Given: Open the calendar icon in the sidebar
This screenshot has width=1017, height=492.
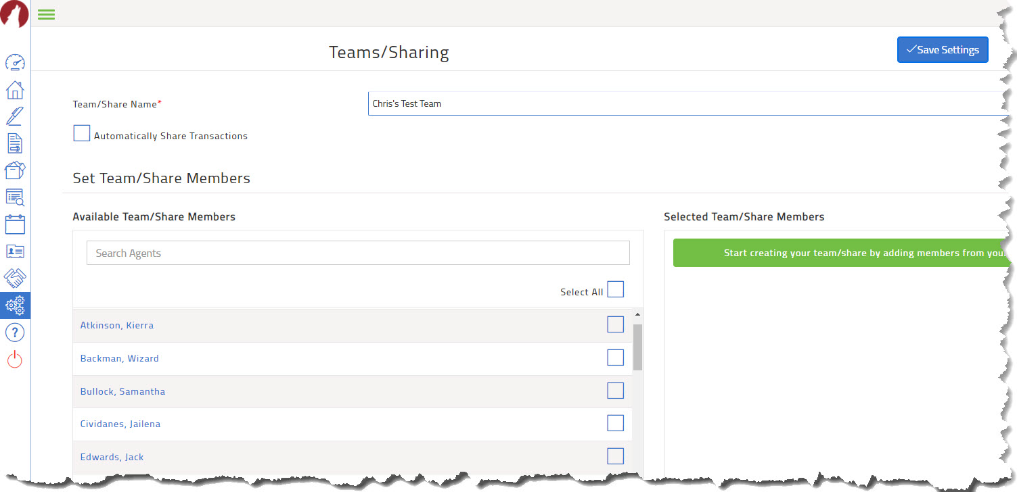Looking at the screenshot, I should 15,224.
